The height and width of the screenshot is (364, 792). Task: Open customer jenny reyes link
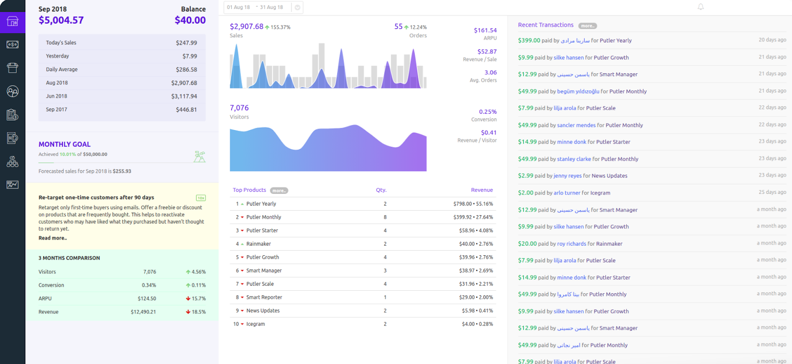tap(567, 176)
